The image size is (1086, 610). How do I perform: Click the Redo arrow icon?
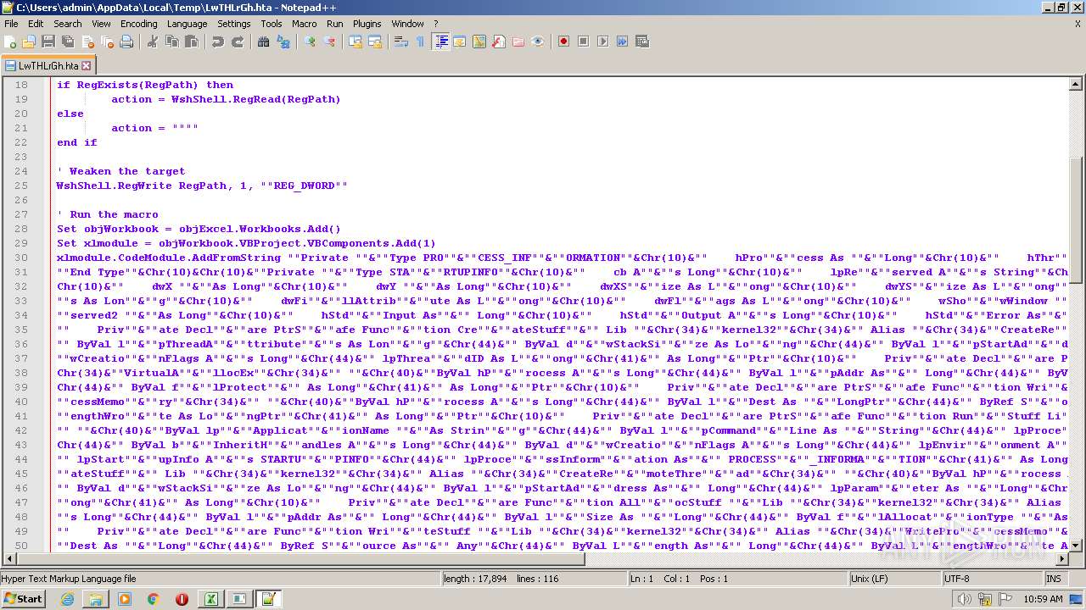[238, 42]
